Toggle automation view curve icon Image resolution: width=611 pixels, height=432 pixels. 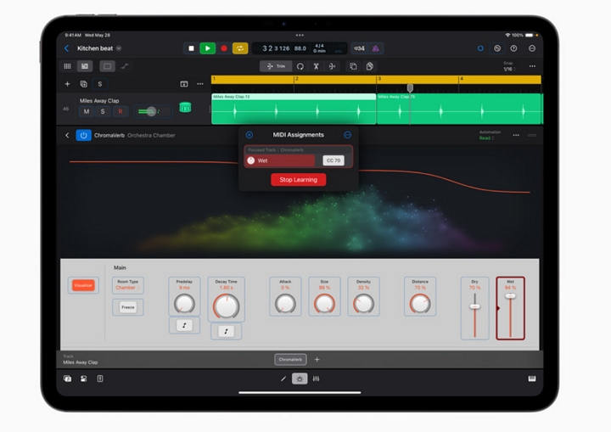[x=125, y=66]
